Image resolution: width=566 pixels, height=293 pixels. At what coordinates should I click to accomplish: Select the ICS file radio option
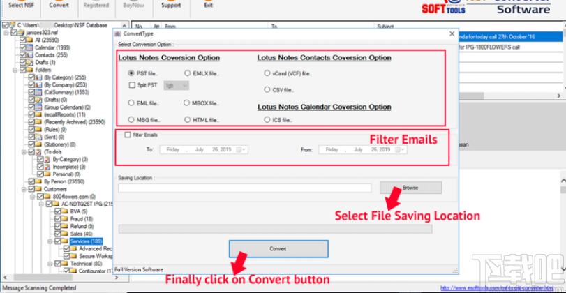click(267, 119)
